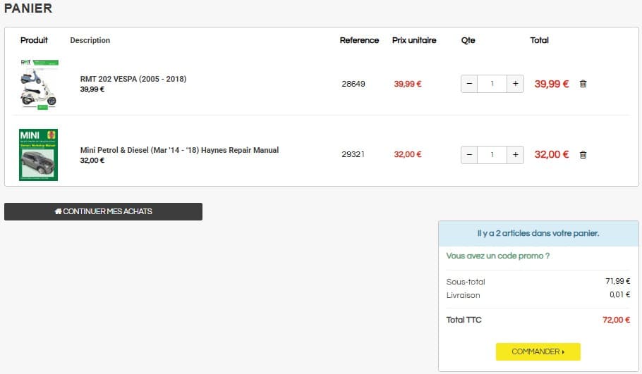Increase quantity of RMT 202 VESPA
Image resolution: width=642 pixels, height=374 pixels.
515,84
